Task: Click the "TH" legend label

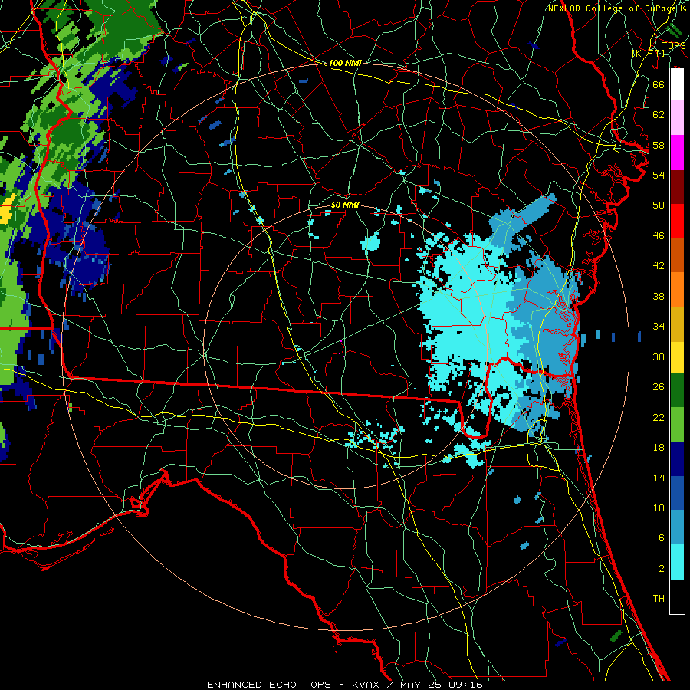Action: pos(659,599)
